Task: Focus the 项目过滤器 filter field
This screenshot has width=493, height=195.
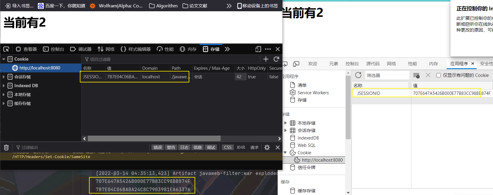Action: tap(171, 59)
